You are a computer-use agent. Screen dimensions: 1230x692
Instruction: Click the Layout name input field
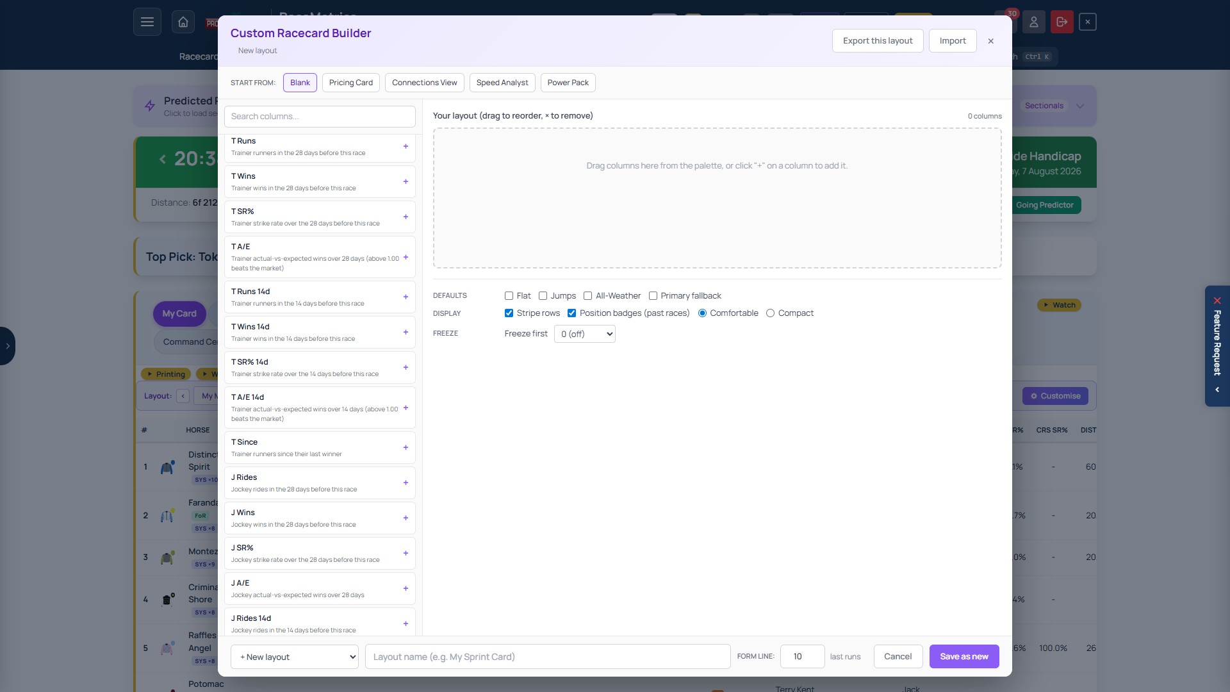pos(548,657)
